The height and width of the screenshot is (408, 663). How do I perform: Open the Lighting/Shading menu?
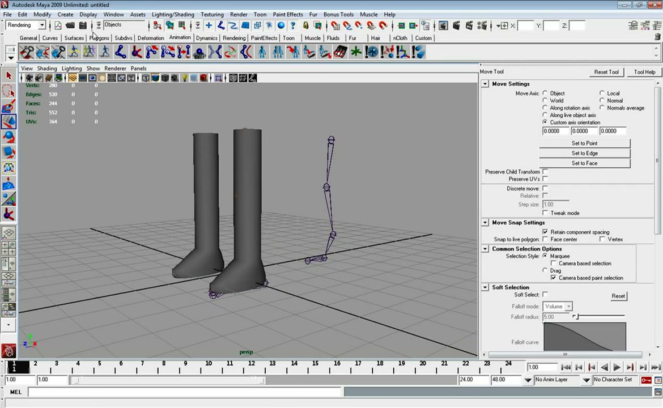[173, 14]
